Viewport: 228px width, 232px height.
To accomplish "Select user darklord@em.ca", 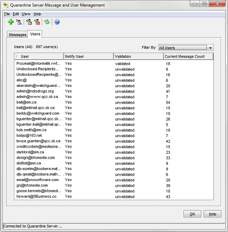I will pos(114,152).
